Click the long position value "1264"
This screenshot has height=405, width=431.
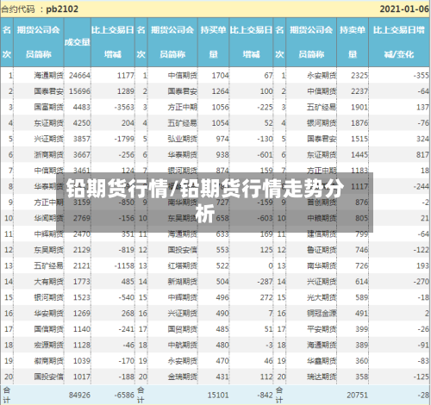click(221, 91)
